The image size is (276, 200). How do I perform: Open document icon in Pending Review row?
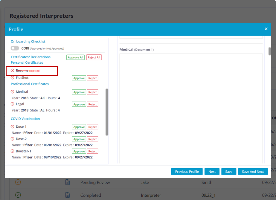coord(68,182)
